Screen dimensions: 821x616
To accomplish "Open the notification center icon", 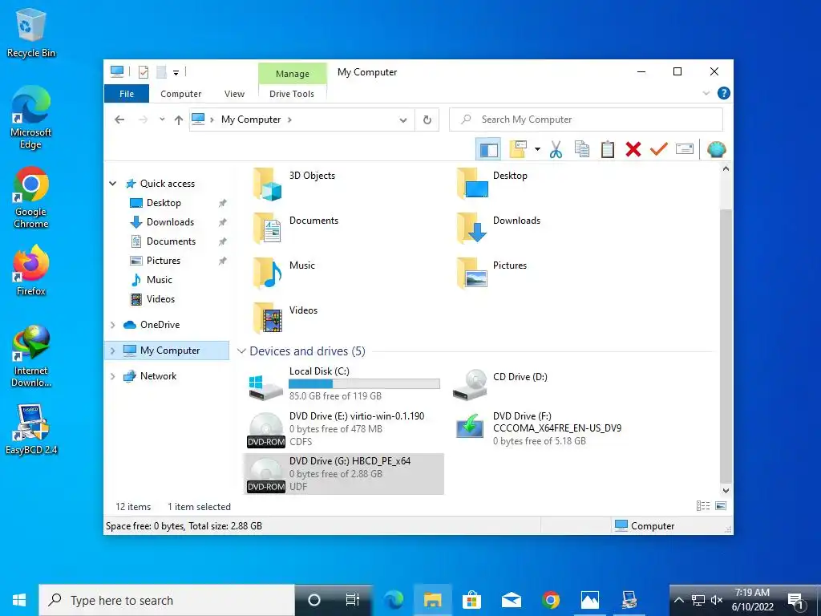I will pyautogui.click(x=795, y=601).
